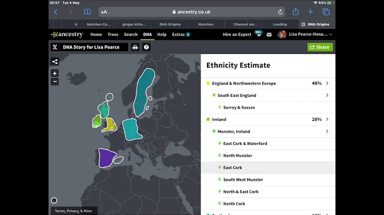Switch to the inactive DNA Origins tab

pos(170,24)
